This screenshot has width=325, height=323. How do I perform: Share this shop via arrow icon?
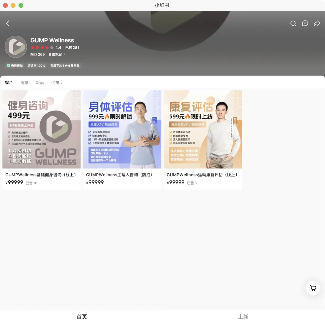coord(317,23)
